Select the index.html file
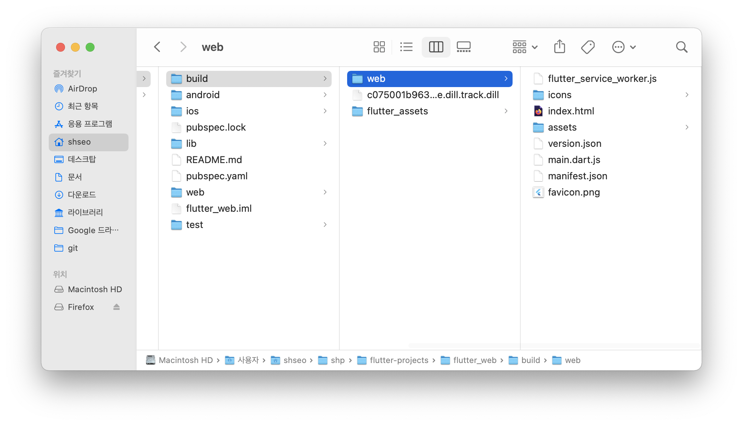 tap(571, 111)
